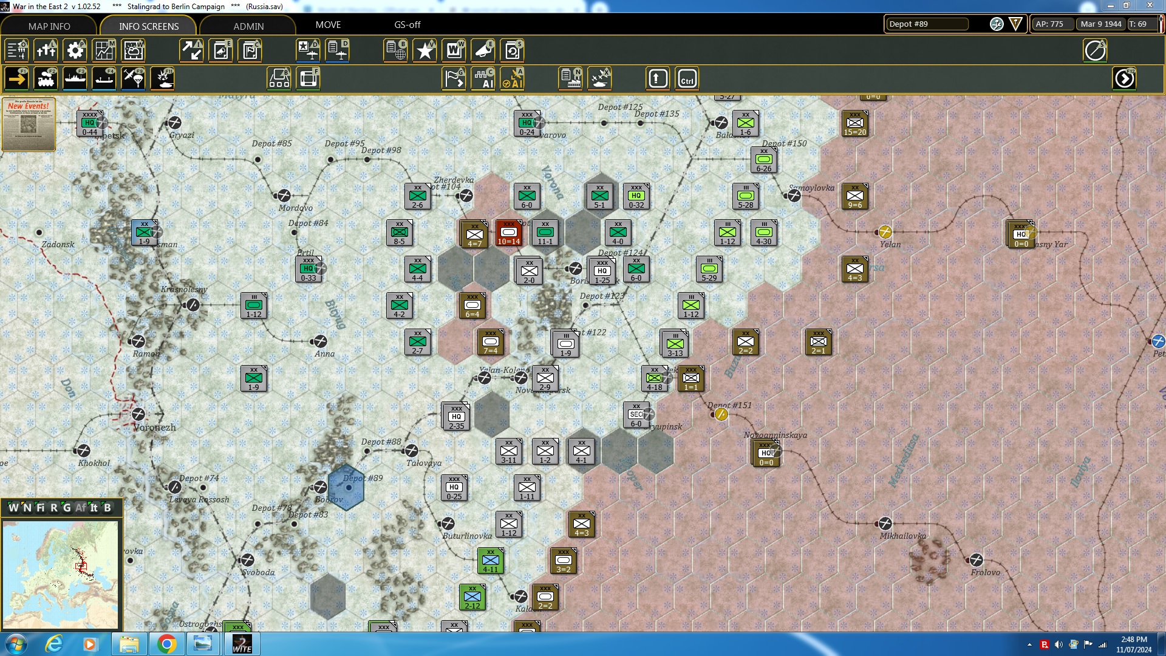Expand the New Events newspaper panel
Image resolution: width=1166 pixels, height=656 pixels.
click(29, 124)
